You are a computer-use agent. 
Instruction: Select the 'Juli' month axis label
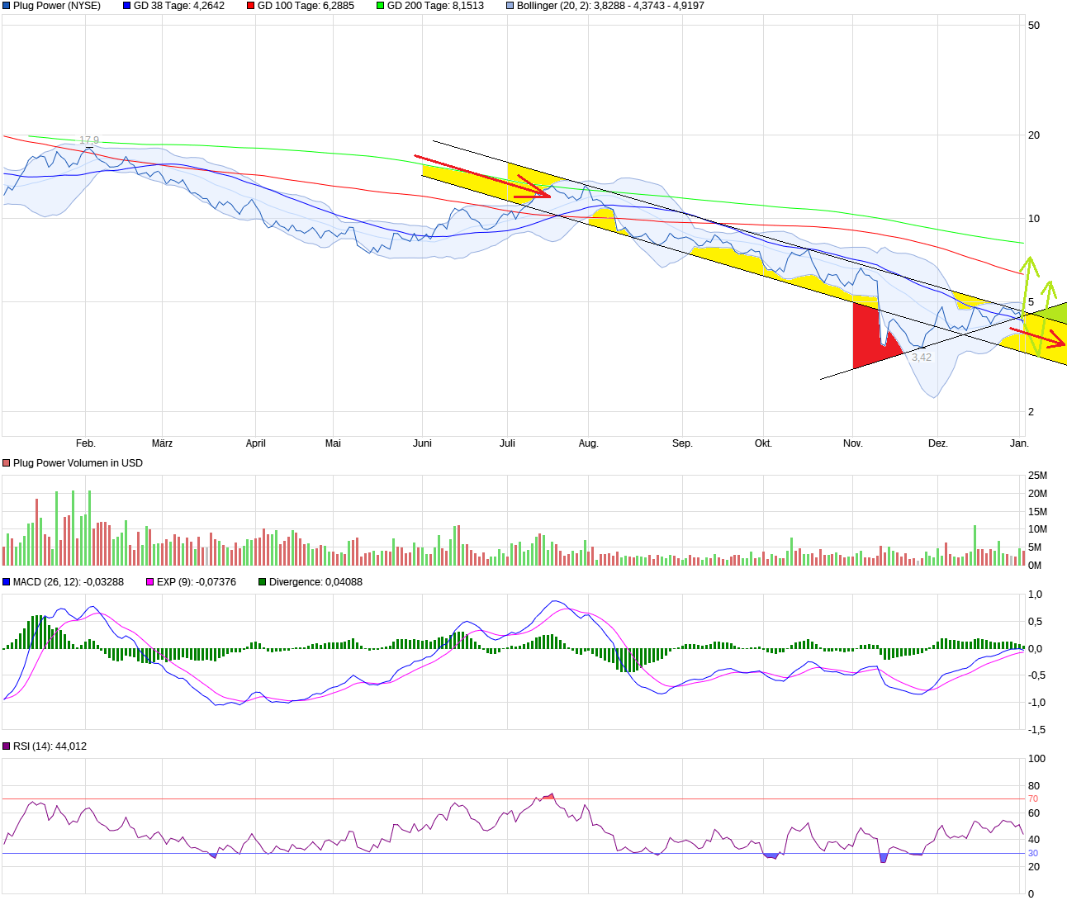coord(507,443)
